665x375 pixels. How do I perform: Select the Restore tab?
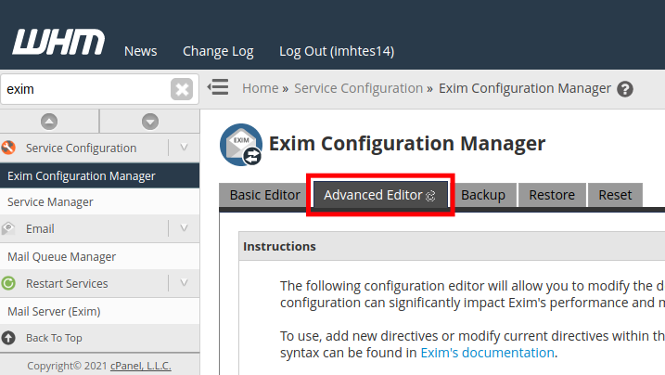[552, 195]
